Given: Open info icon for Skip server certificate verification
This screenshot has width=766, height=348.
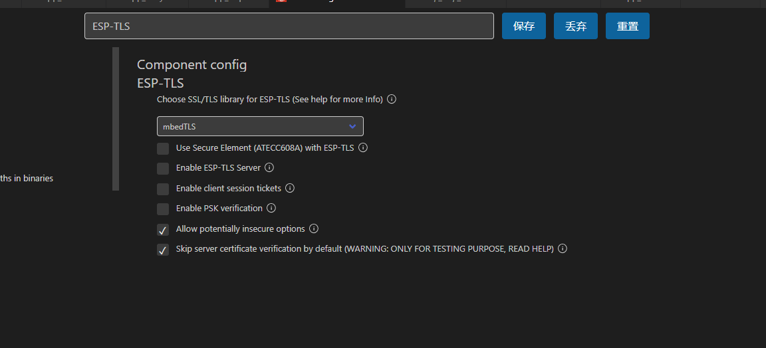Looking at the screenshot, I should [563, 248].
